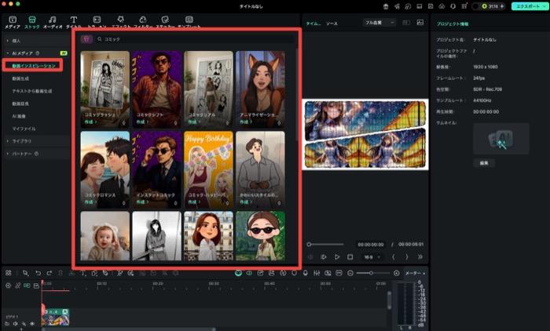Open the フィルター (Filters) tab icon
550x331 pixels.
[x=143, y=20]
